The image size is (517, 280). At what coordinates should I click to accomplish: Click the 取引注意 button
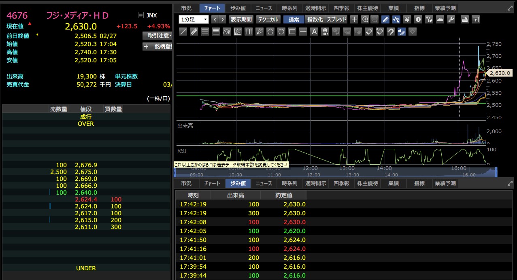click(x=158, y=36)
